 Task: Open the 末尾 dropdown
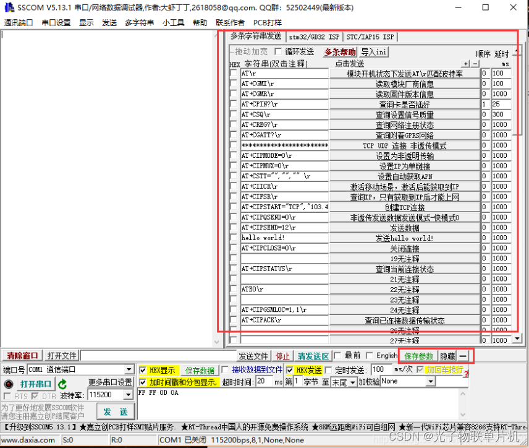coord(352,382)
